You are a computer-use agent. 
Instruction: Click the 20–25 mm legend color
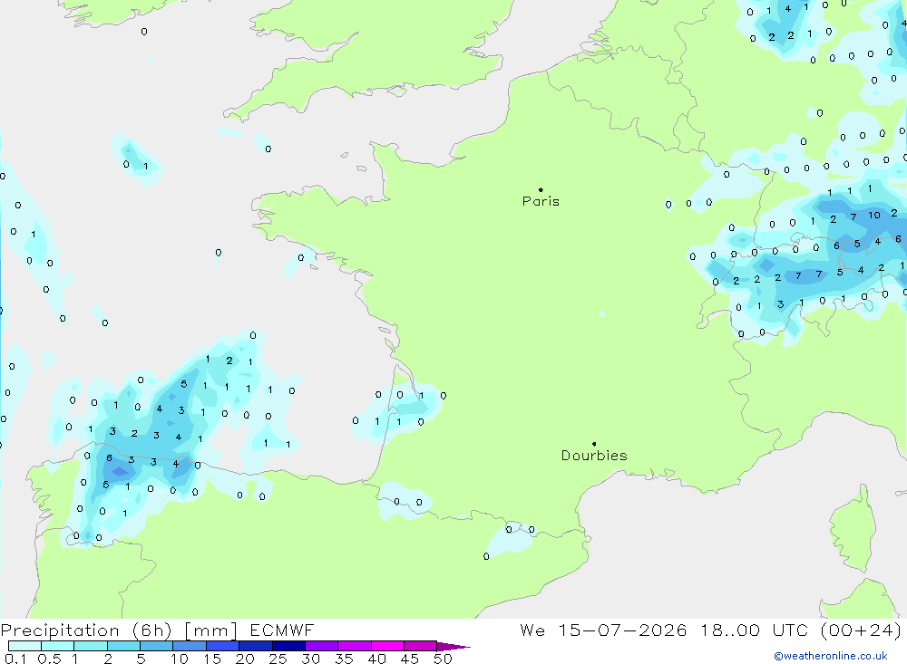click(x=256, y=646)
